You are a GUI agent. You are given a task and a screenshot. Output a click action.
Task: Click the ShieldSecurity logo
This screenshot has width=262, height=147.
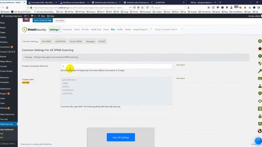pyautogui.click(x=34, y=30)
